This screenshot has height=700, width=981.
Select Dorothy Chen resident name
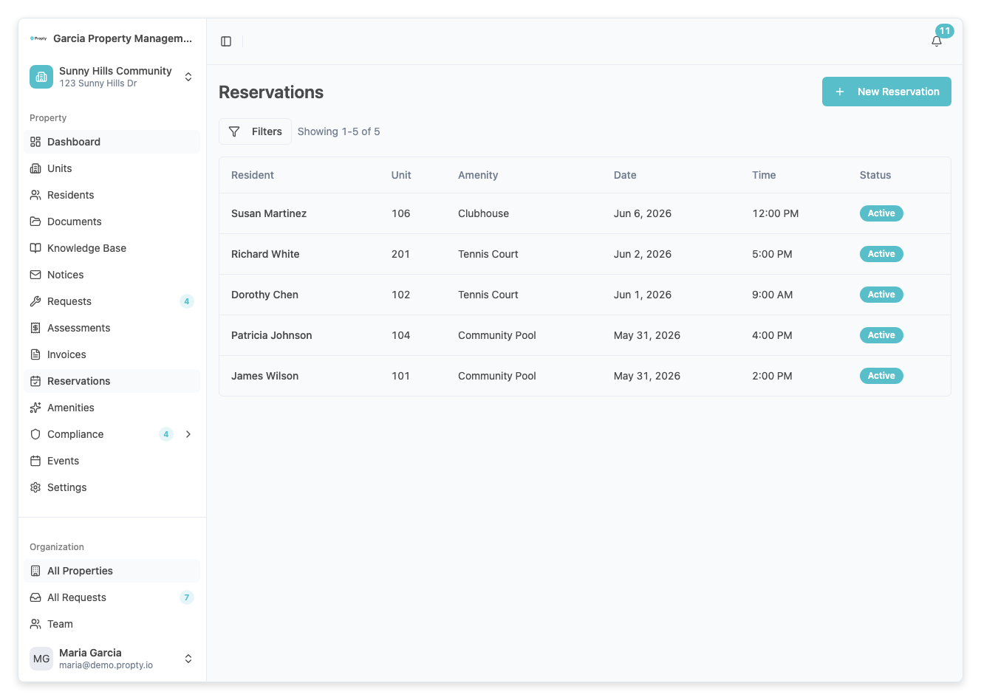coord(264,295)
